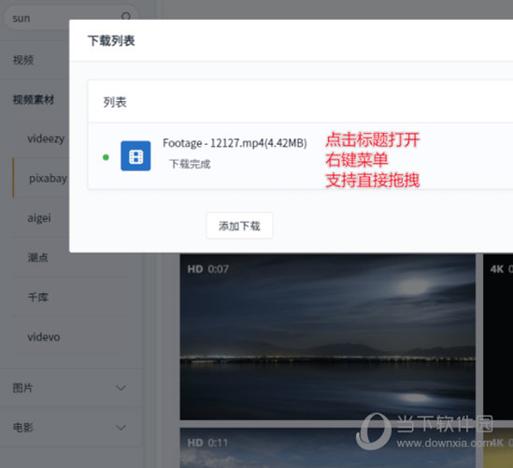Expand the 电影 category chevron

tap(121, 428)
